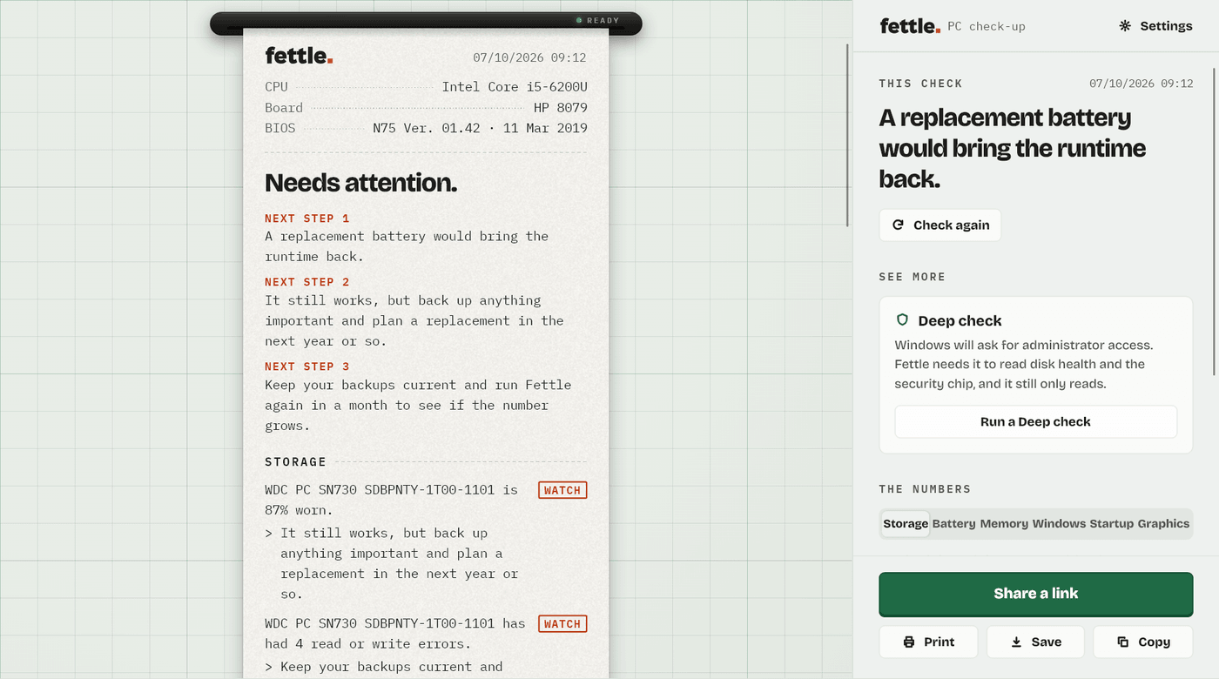This screenshot has height=679, width=1219.
Task: Click the SEE MORE section label
Action: coord(912,277)
